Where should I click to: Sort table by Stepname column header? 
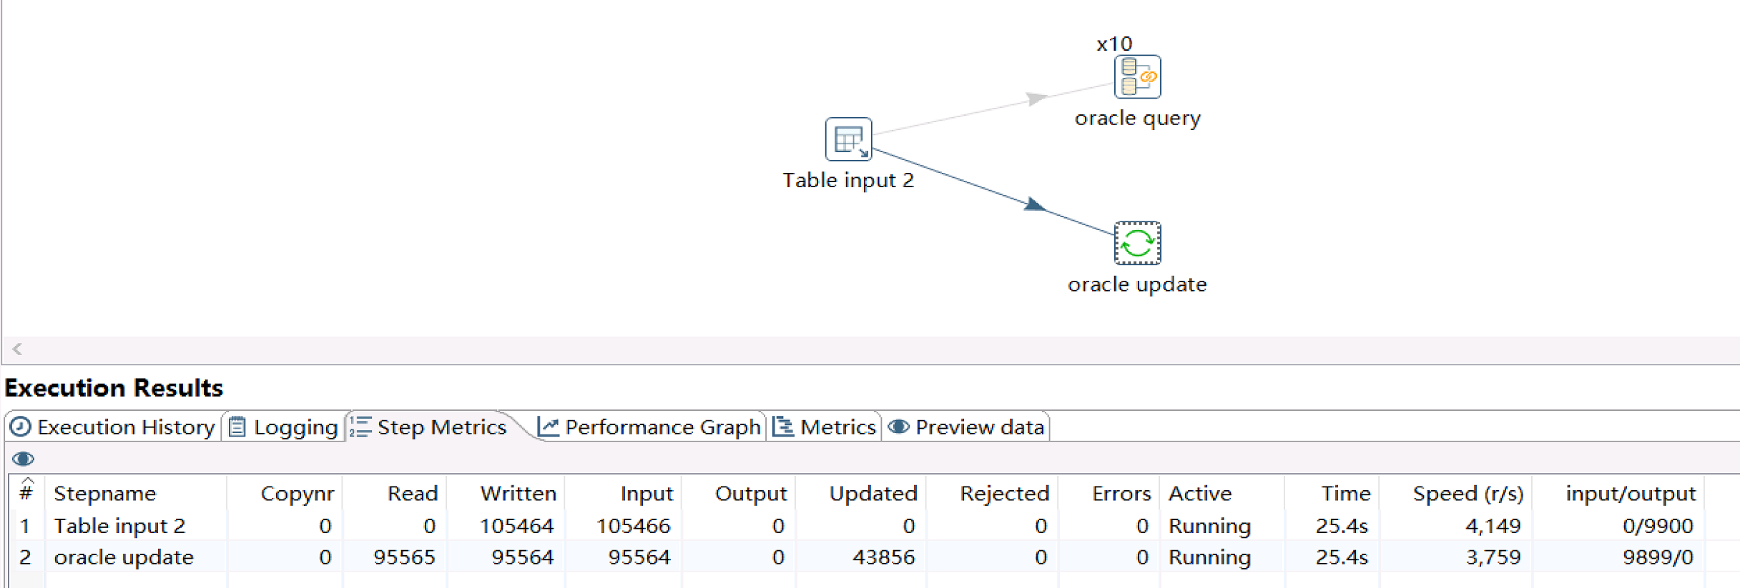pyautogui.click(x=105, y=493)
